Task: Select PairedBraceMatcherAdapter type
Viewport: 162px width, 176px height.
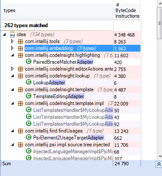Action: [63, 62]
